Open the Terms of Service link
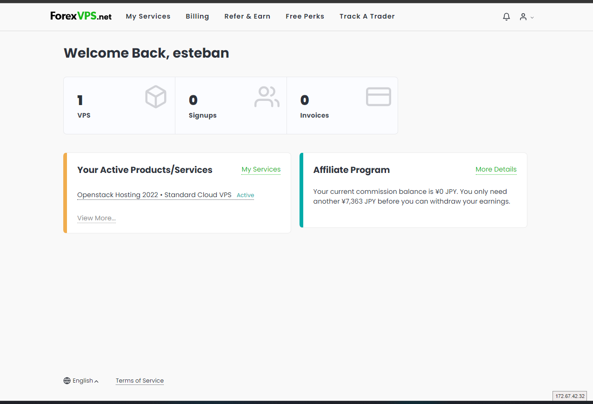This screenshot has height=404, width=593. (140, 381)
